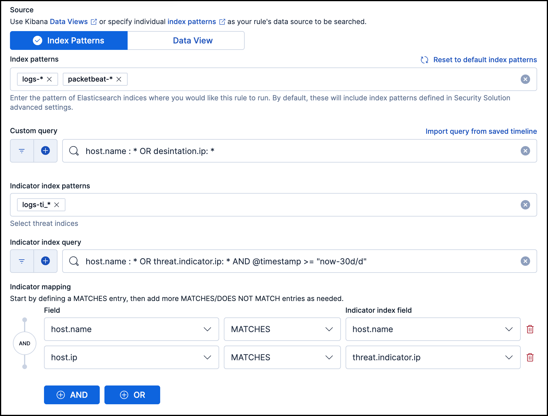
Task: Click the AND button to add a mapping
Action: (72, 395)
